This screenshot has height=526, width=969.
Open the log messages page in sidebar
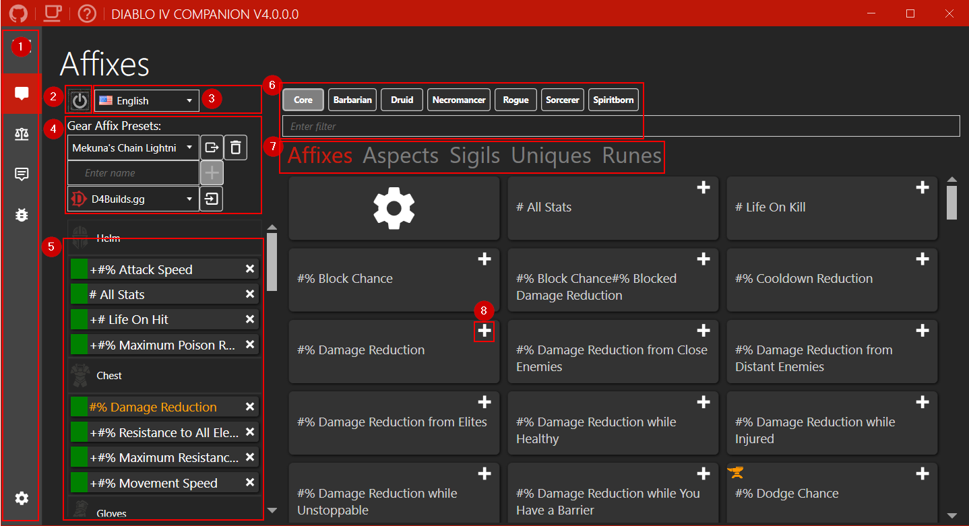click(x=22, y=174)
